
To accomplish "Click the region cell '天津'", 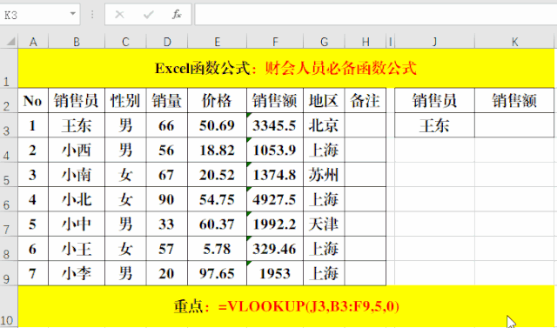I will click(324, 224).
